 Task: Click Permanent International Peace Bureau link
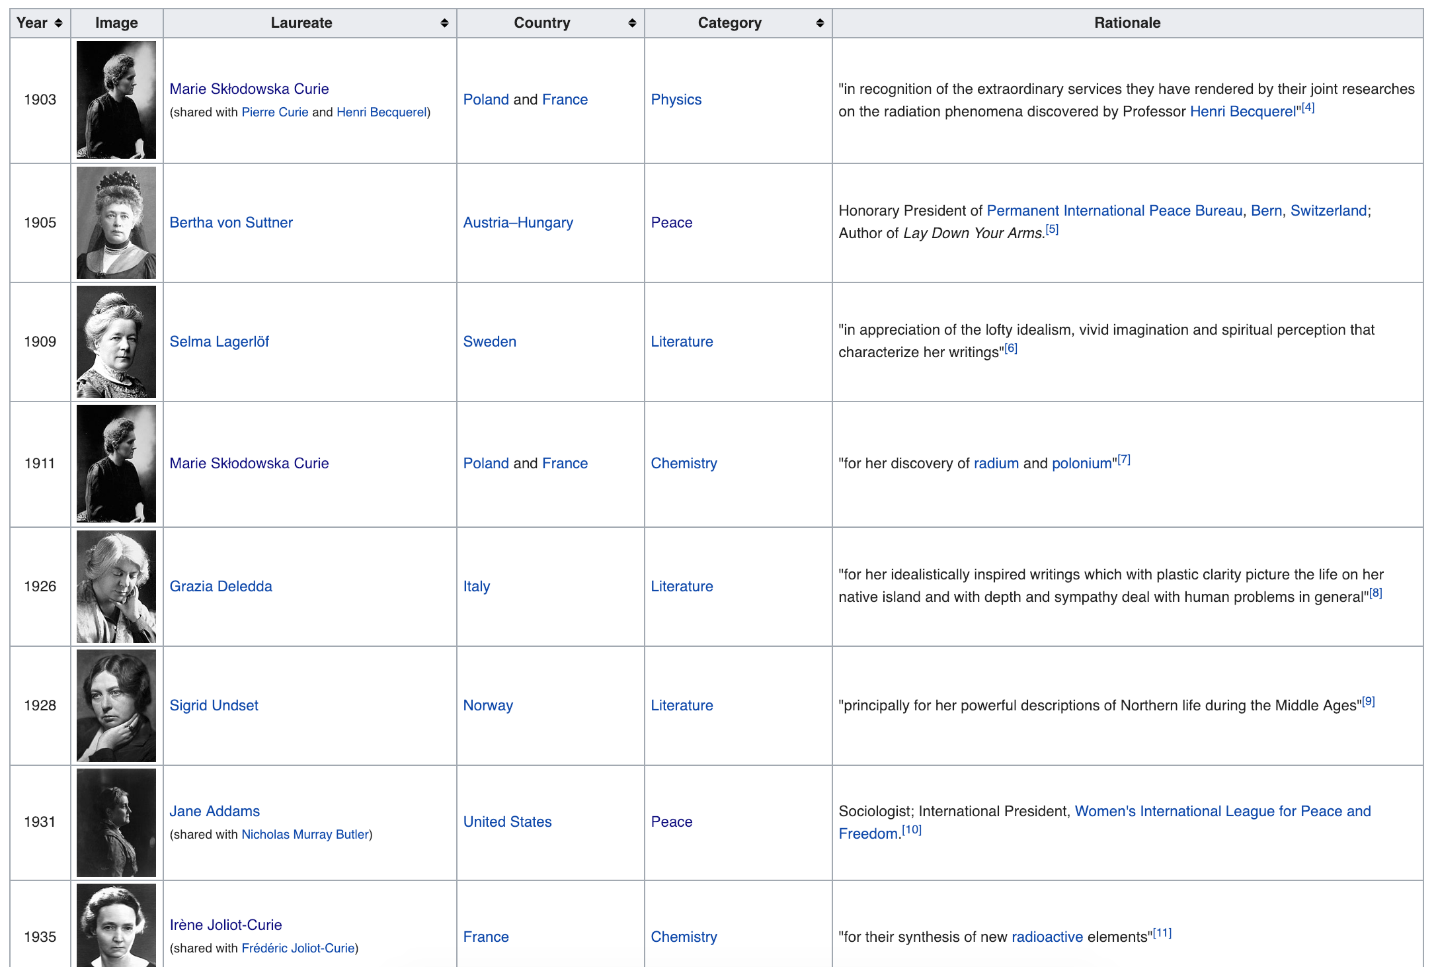1114,211
